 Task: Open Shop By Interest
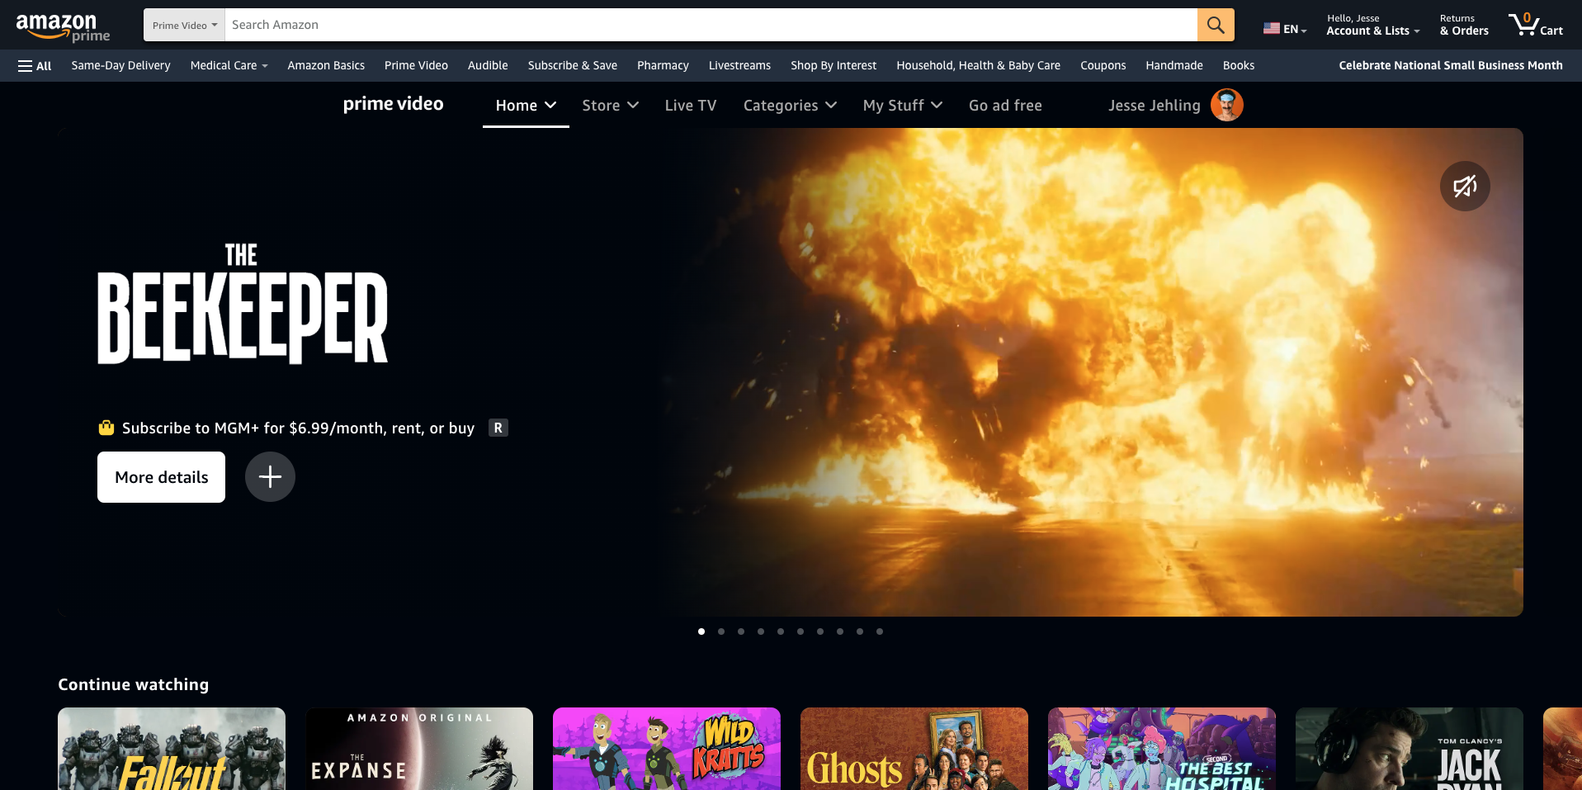[834, 66]
